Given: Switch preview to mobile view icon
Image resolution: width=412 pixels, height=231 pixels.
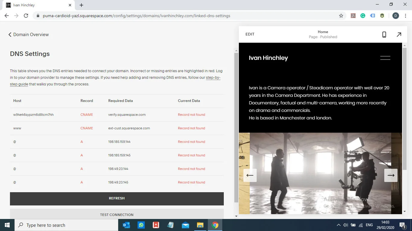Looking at the screenshot, I should pos(384,35).
